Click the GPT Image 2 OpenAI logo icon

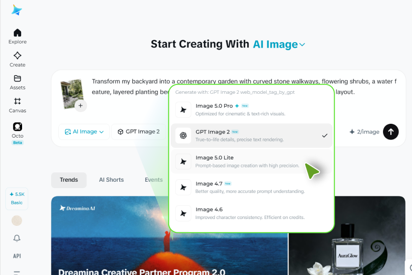pos(183,136)
